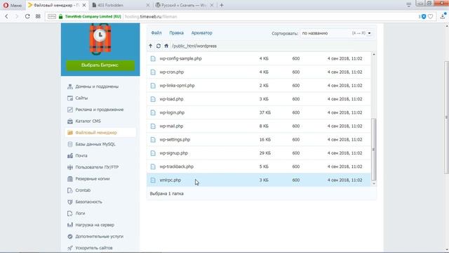The height and width of the screenshot is (253, 449).
Task: Open Дополнительные услуги section
Action: click(x=100, y=236)
